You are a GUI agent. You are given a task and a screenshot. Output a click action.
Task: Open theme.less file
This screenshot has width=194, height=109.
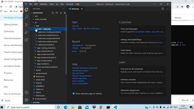pyautogui.click(x=40, y=96)
